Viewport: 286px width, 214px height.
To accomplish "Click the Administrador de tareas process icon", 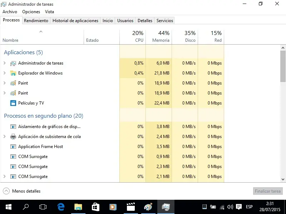I will click(13, 63).
